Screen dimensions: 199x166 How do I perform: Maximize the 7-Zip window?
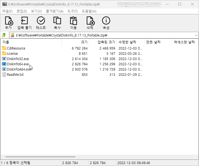[x=180, y=4]
